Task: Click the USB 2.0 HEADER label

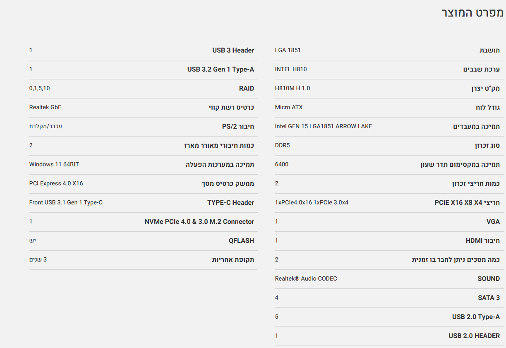Action: point(474,336)
